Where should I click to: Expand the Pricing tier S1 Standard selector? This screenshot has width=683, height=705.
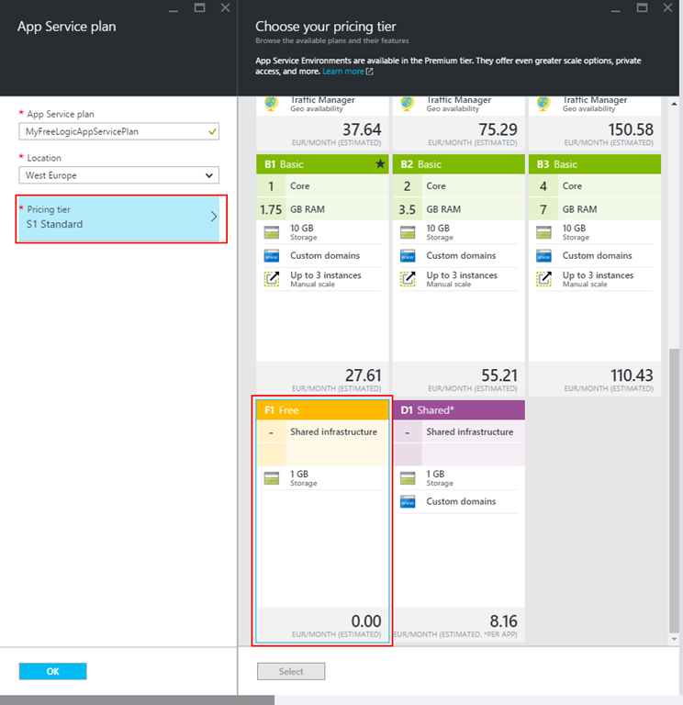(119, 218)
